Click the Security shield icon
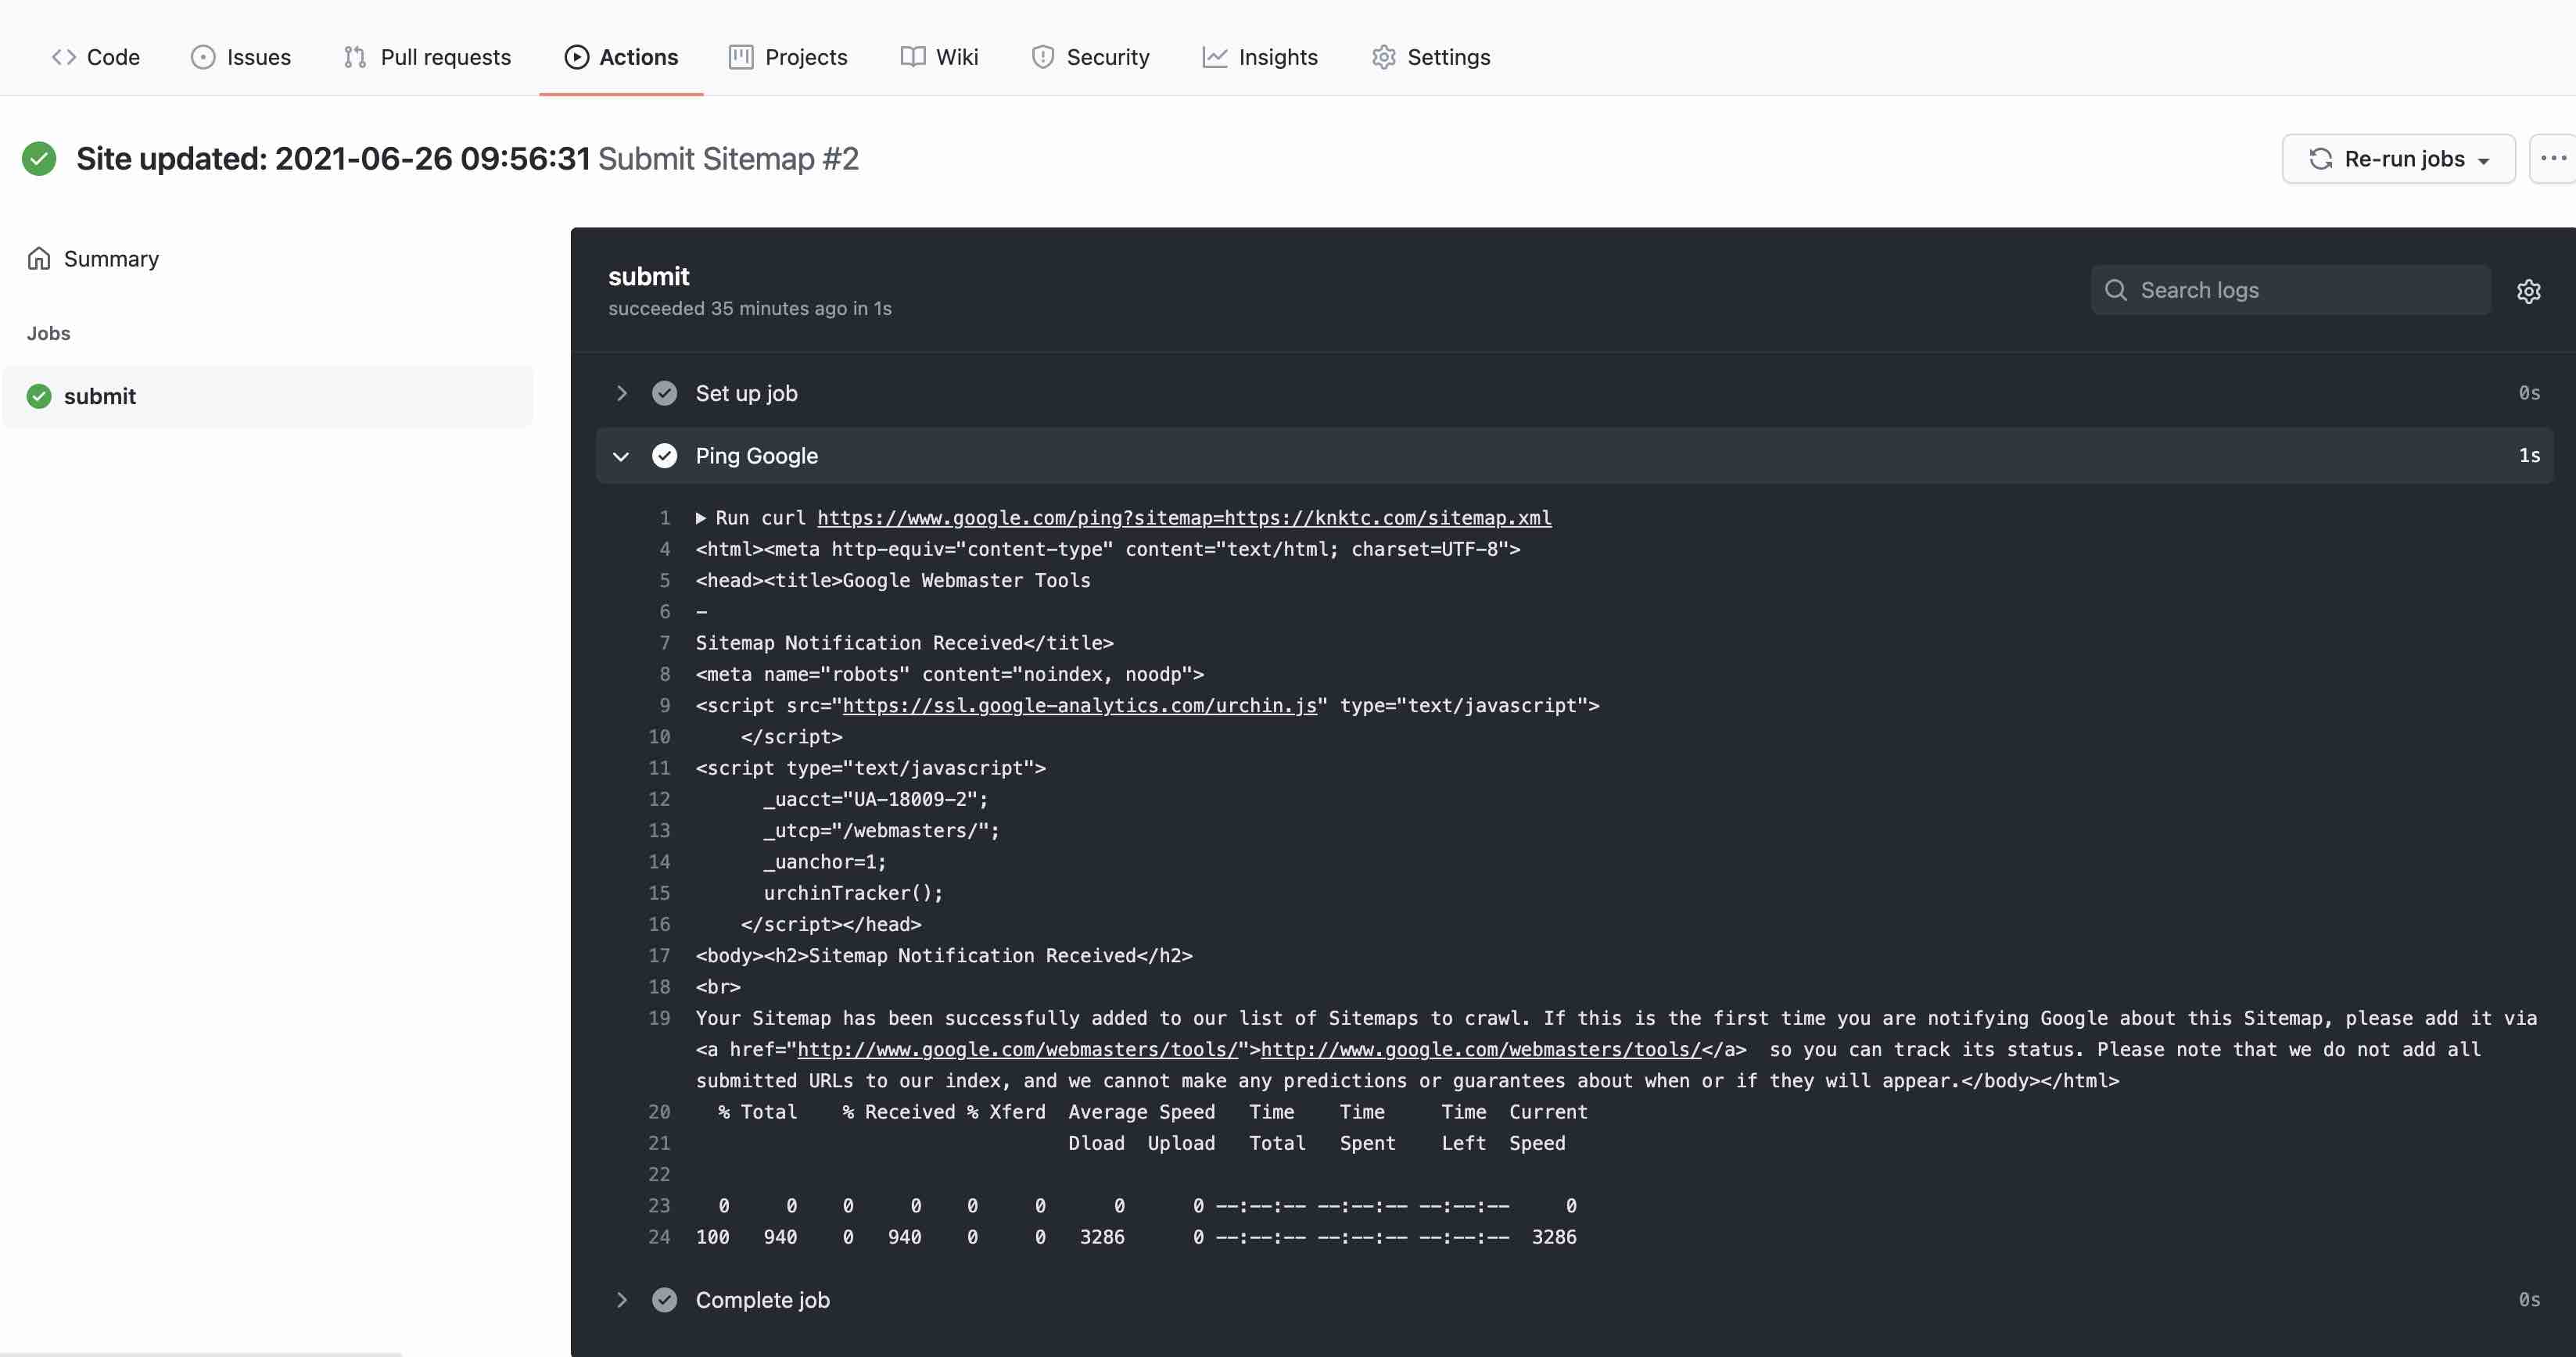 pyautogui.click(x=1043, y=57)
